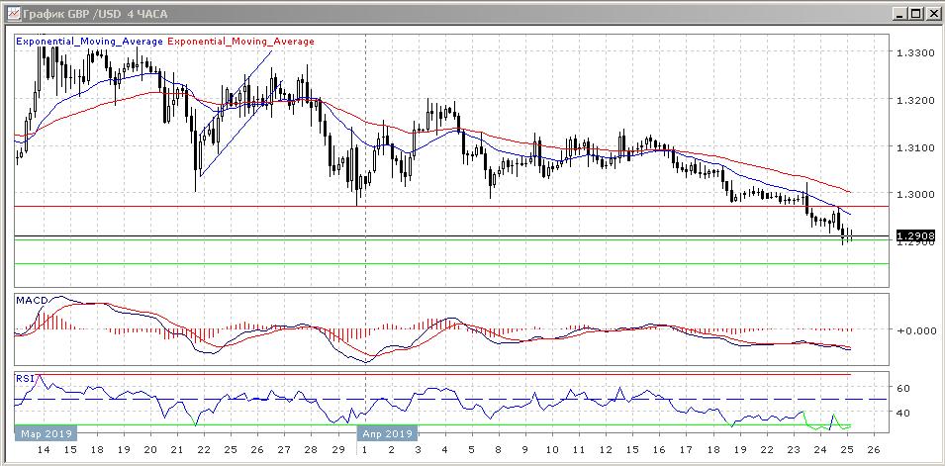Close the GBP/USD chart window
Viewport: 945px width, 466px height.
932,13
